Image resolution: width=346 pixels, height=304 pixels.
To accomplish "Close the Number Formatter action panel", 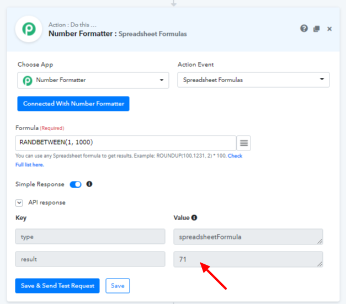I will [x=329, y=29].
